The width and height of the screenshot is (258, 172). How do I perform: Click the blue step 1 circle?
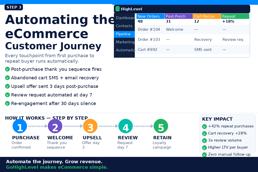pos(20,126)
